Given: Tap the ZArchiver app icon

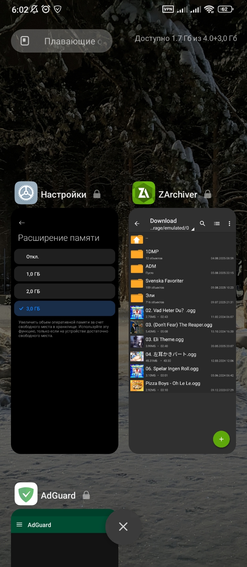Looking at the screenshot, I should [x=144, y=193].
